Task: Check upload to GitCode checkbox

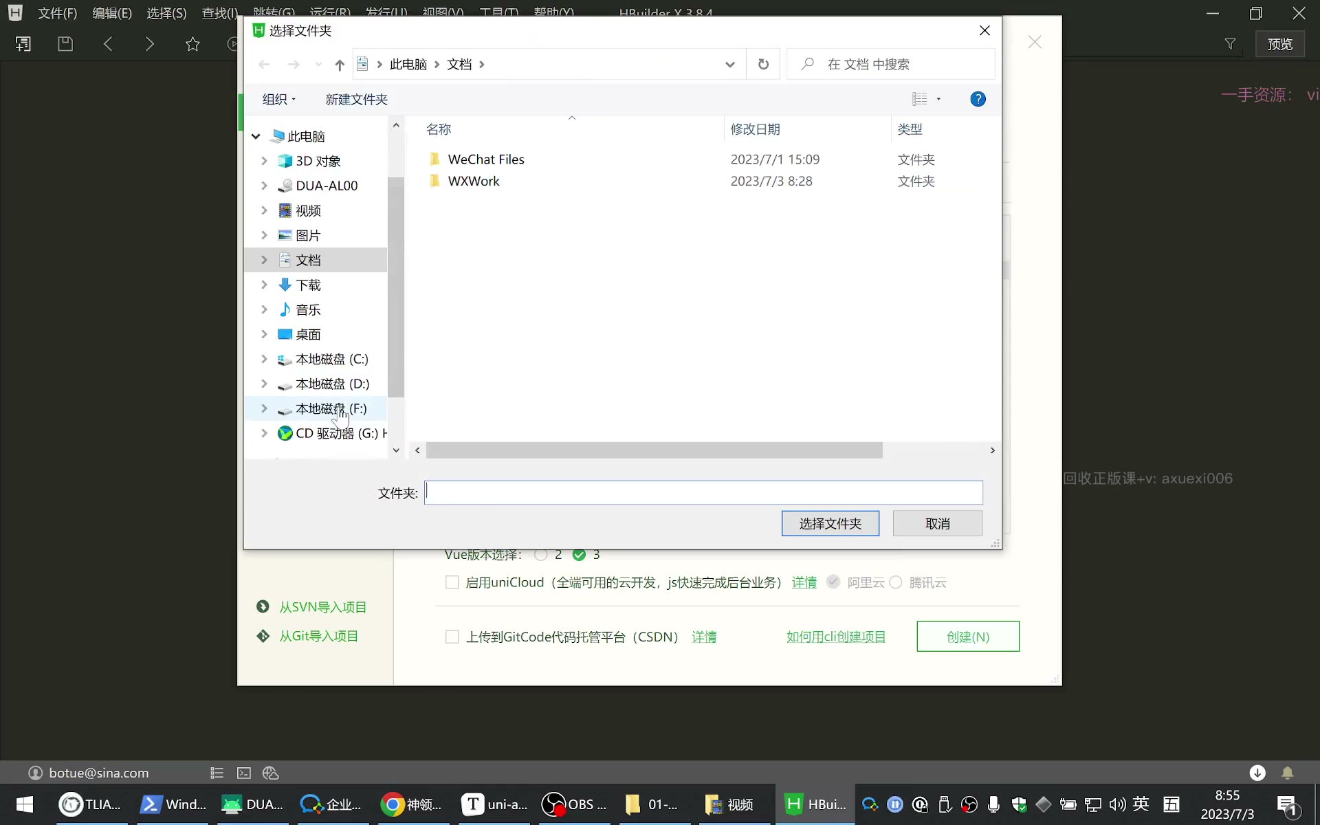Action: pyautogui.click(x=452, y=637)
